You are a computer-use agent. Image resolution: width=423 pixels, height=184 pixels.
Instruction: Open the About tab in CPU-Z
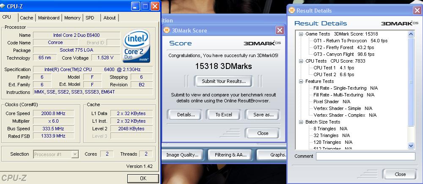110,18
